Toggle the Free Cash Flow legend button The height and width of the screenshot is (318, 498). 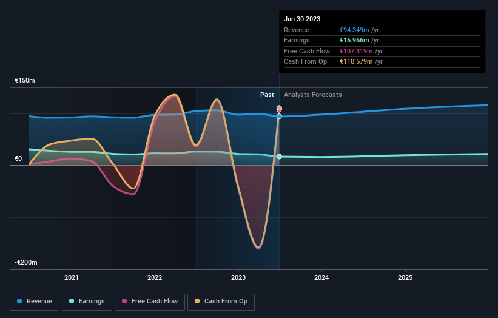(150, 302)
